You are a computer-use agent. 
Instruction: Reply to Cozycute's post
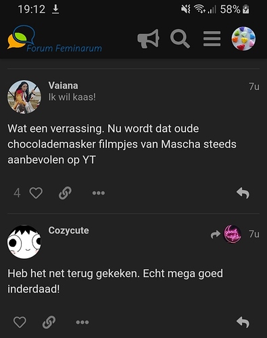pos(243,322)
